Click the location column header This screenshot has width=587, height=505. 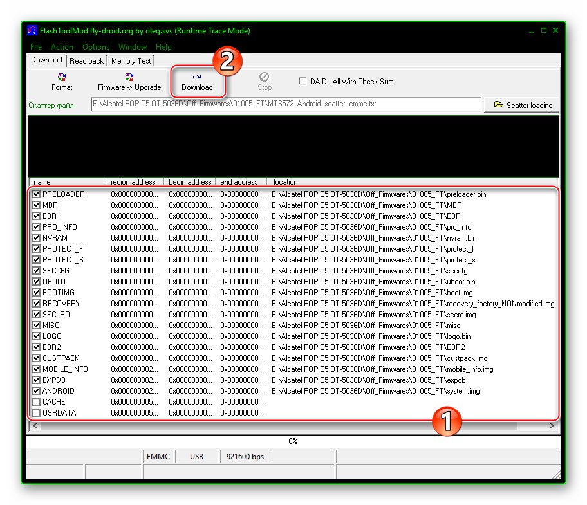click(412, 182)
